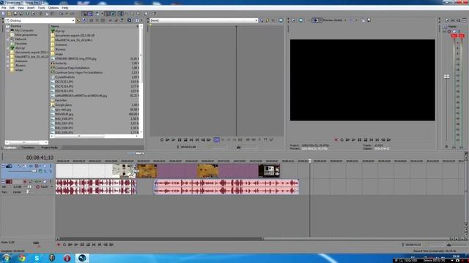The image size is (469, 263).
Task: Open the Tools menu
Action: 41,8
